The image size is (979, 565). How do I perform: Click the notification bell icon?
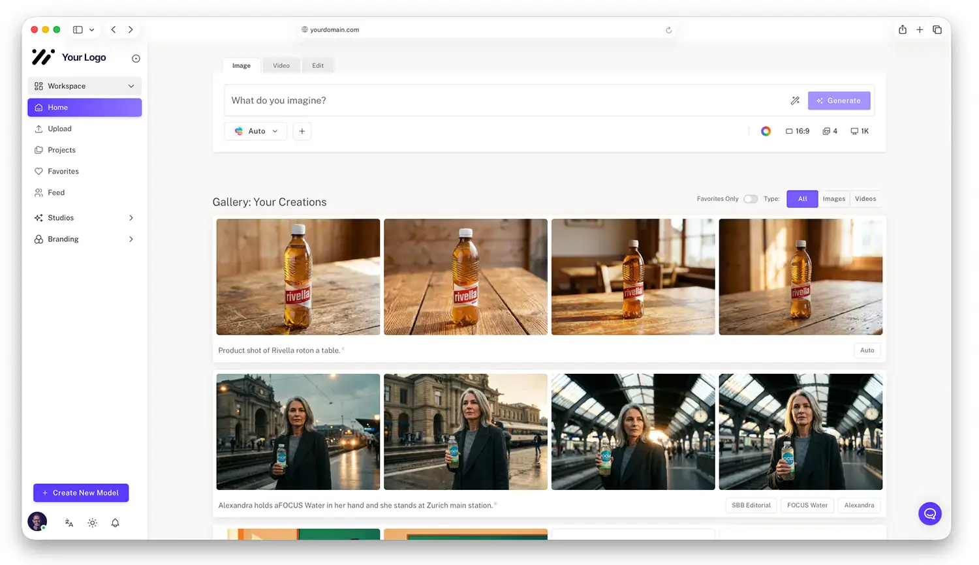click(115, 523)
